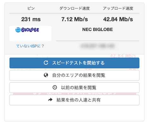
Task: Open 自分のエリアの結果を閲覧 button
Action: pos(74,75)
